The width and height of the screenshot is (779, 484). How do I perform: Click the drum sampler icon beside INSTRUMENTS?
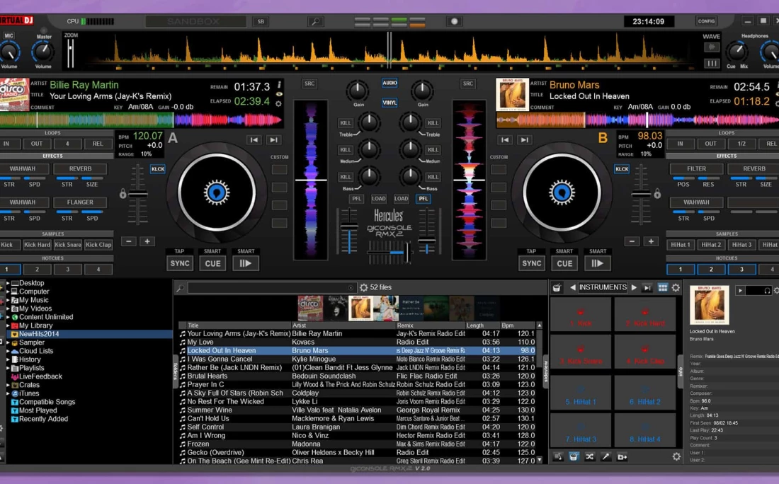[557, 288]
